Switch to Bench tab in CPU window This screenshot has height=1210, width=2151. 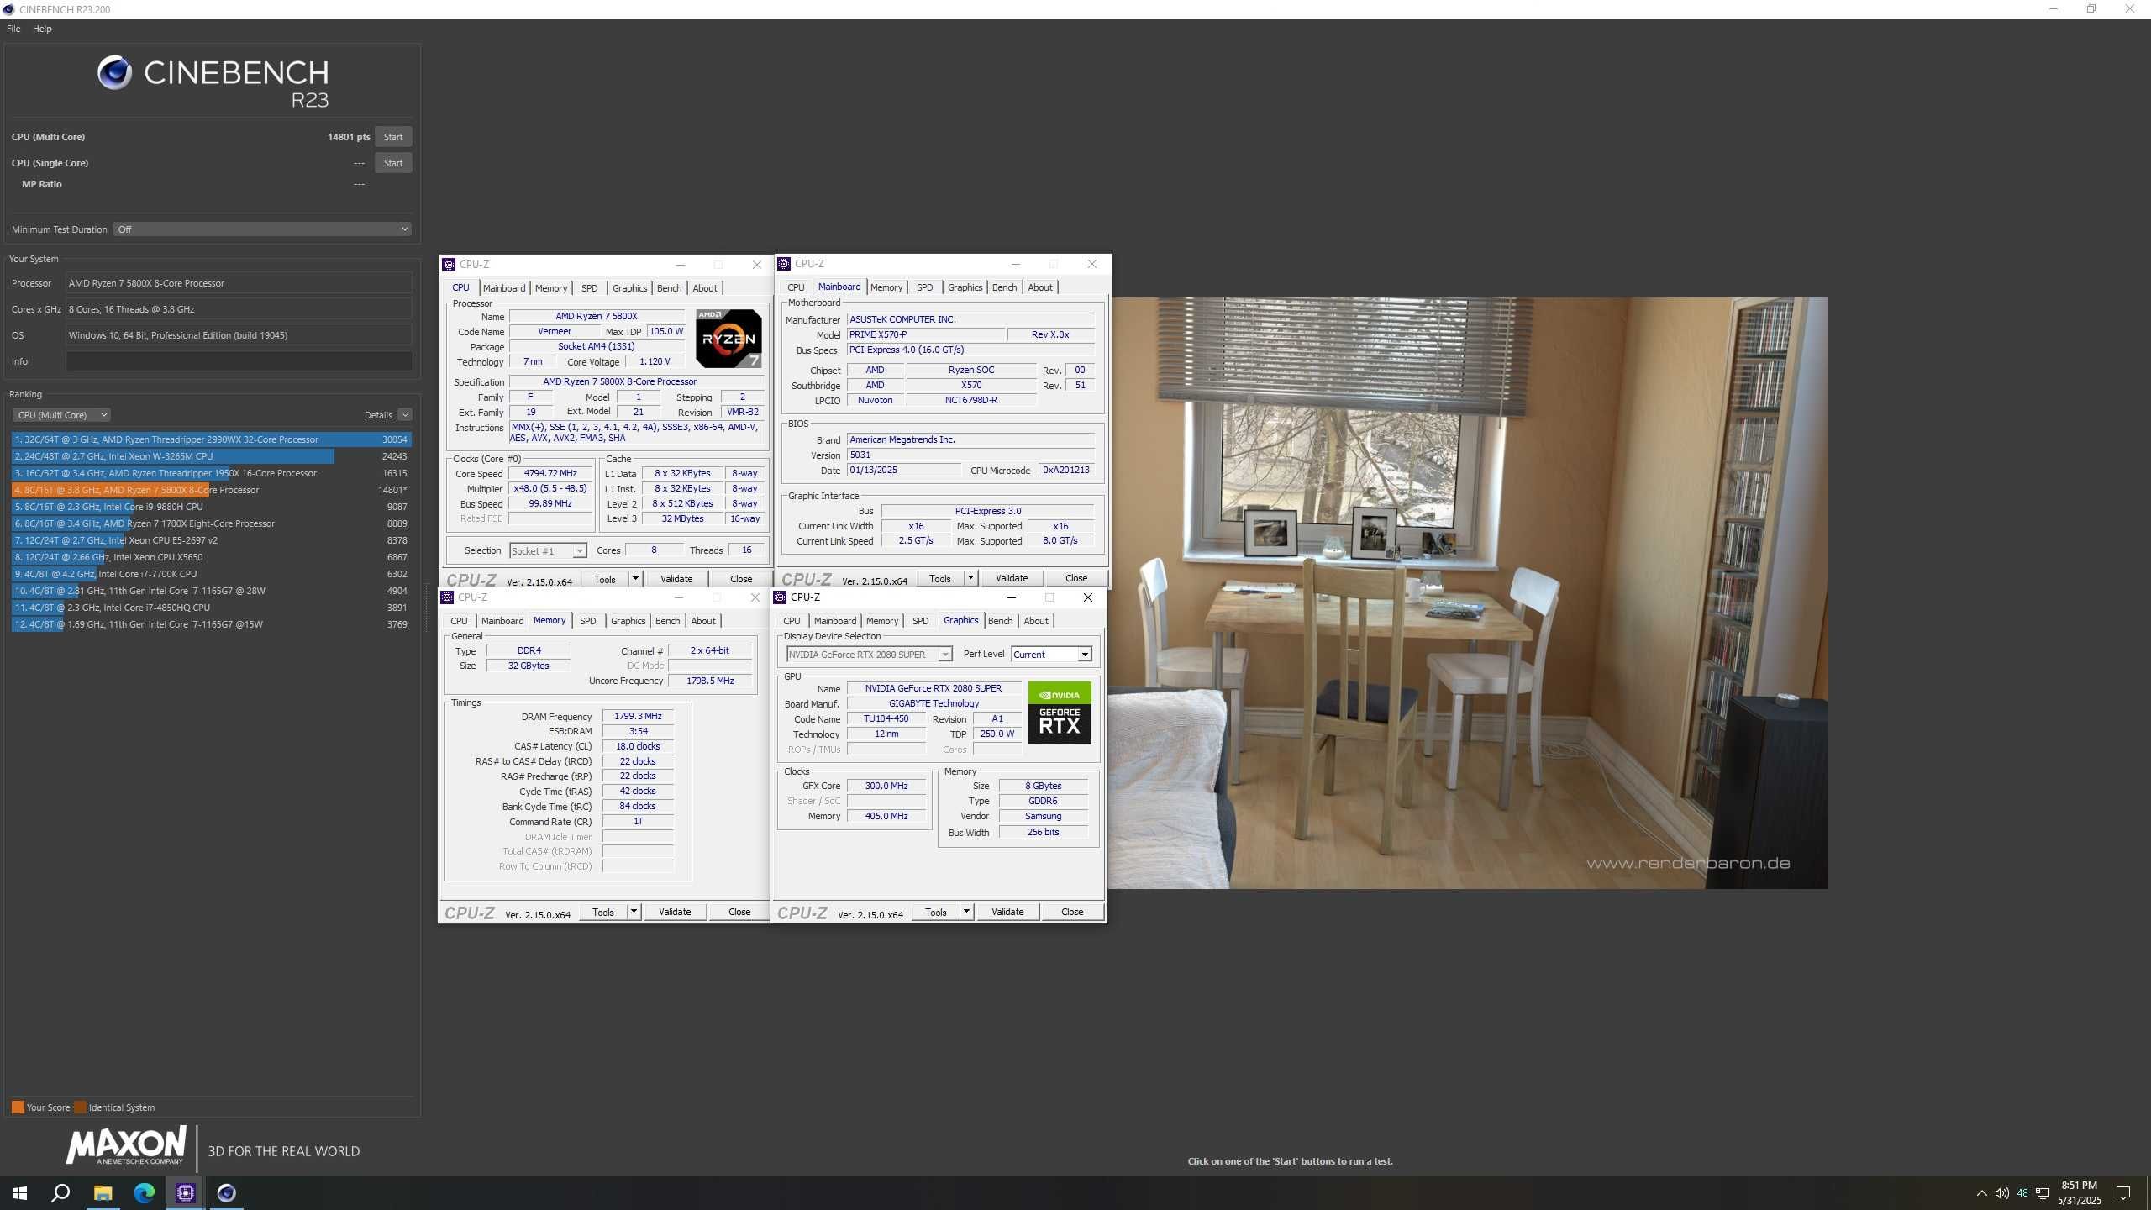[669, 288]
